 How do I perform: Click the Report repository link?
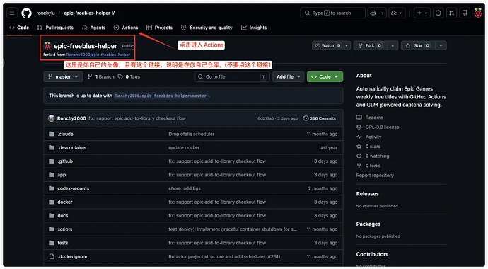click(x=375, y=176)
